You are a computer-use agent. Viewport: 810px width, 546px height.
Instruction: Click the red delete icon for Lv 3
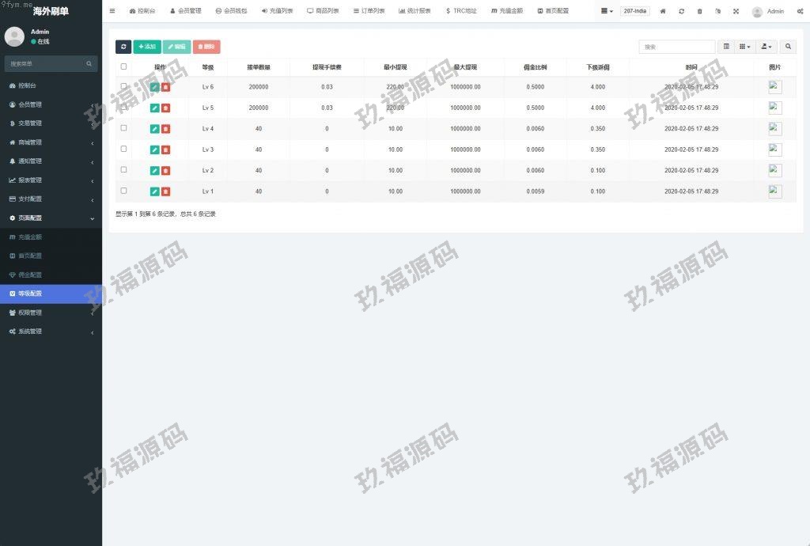166,150
